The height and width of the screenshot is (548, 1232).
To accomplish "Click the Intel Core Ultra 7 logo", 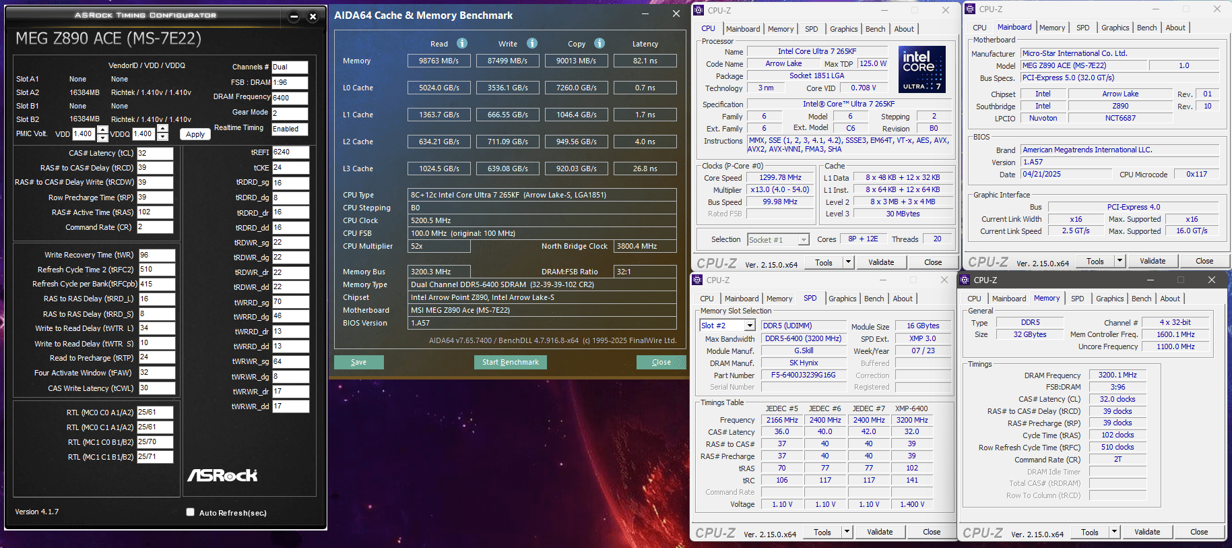I will point(922,69).
